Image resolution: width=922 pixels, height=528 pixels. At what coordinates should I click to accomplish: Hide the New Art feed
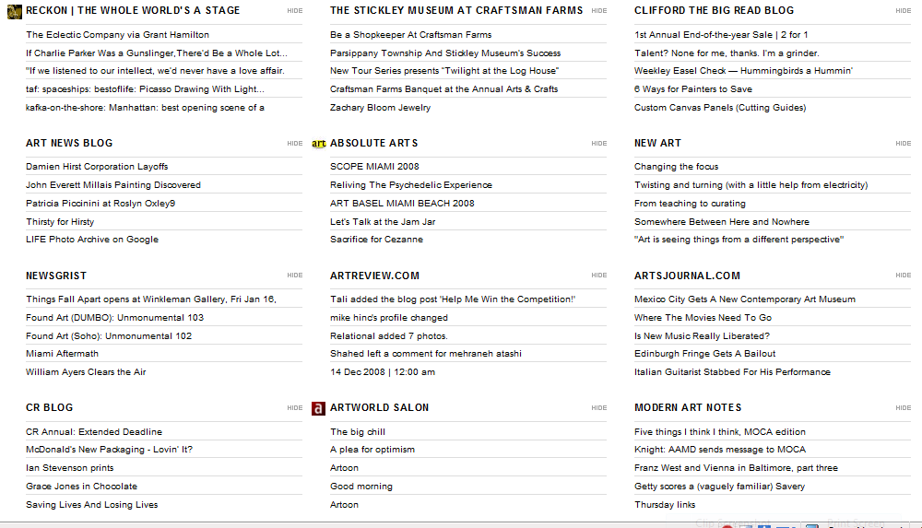point(904,144)
